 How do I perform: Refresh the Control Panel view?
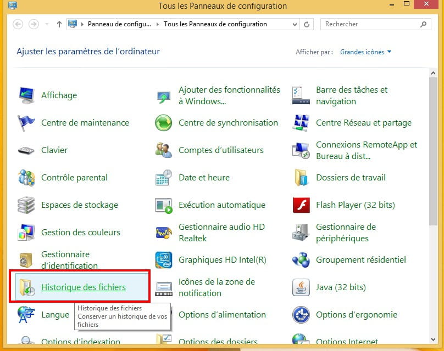point(307,24)
